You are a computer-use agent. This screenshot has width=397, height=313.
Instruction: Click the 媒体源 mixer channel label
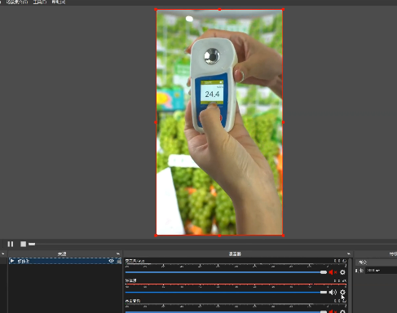click(x=130, y=280)
